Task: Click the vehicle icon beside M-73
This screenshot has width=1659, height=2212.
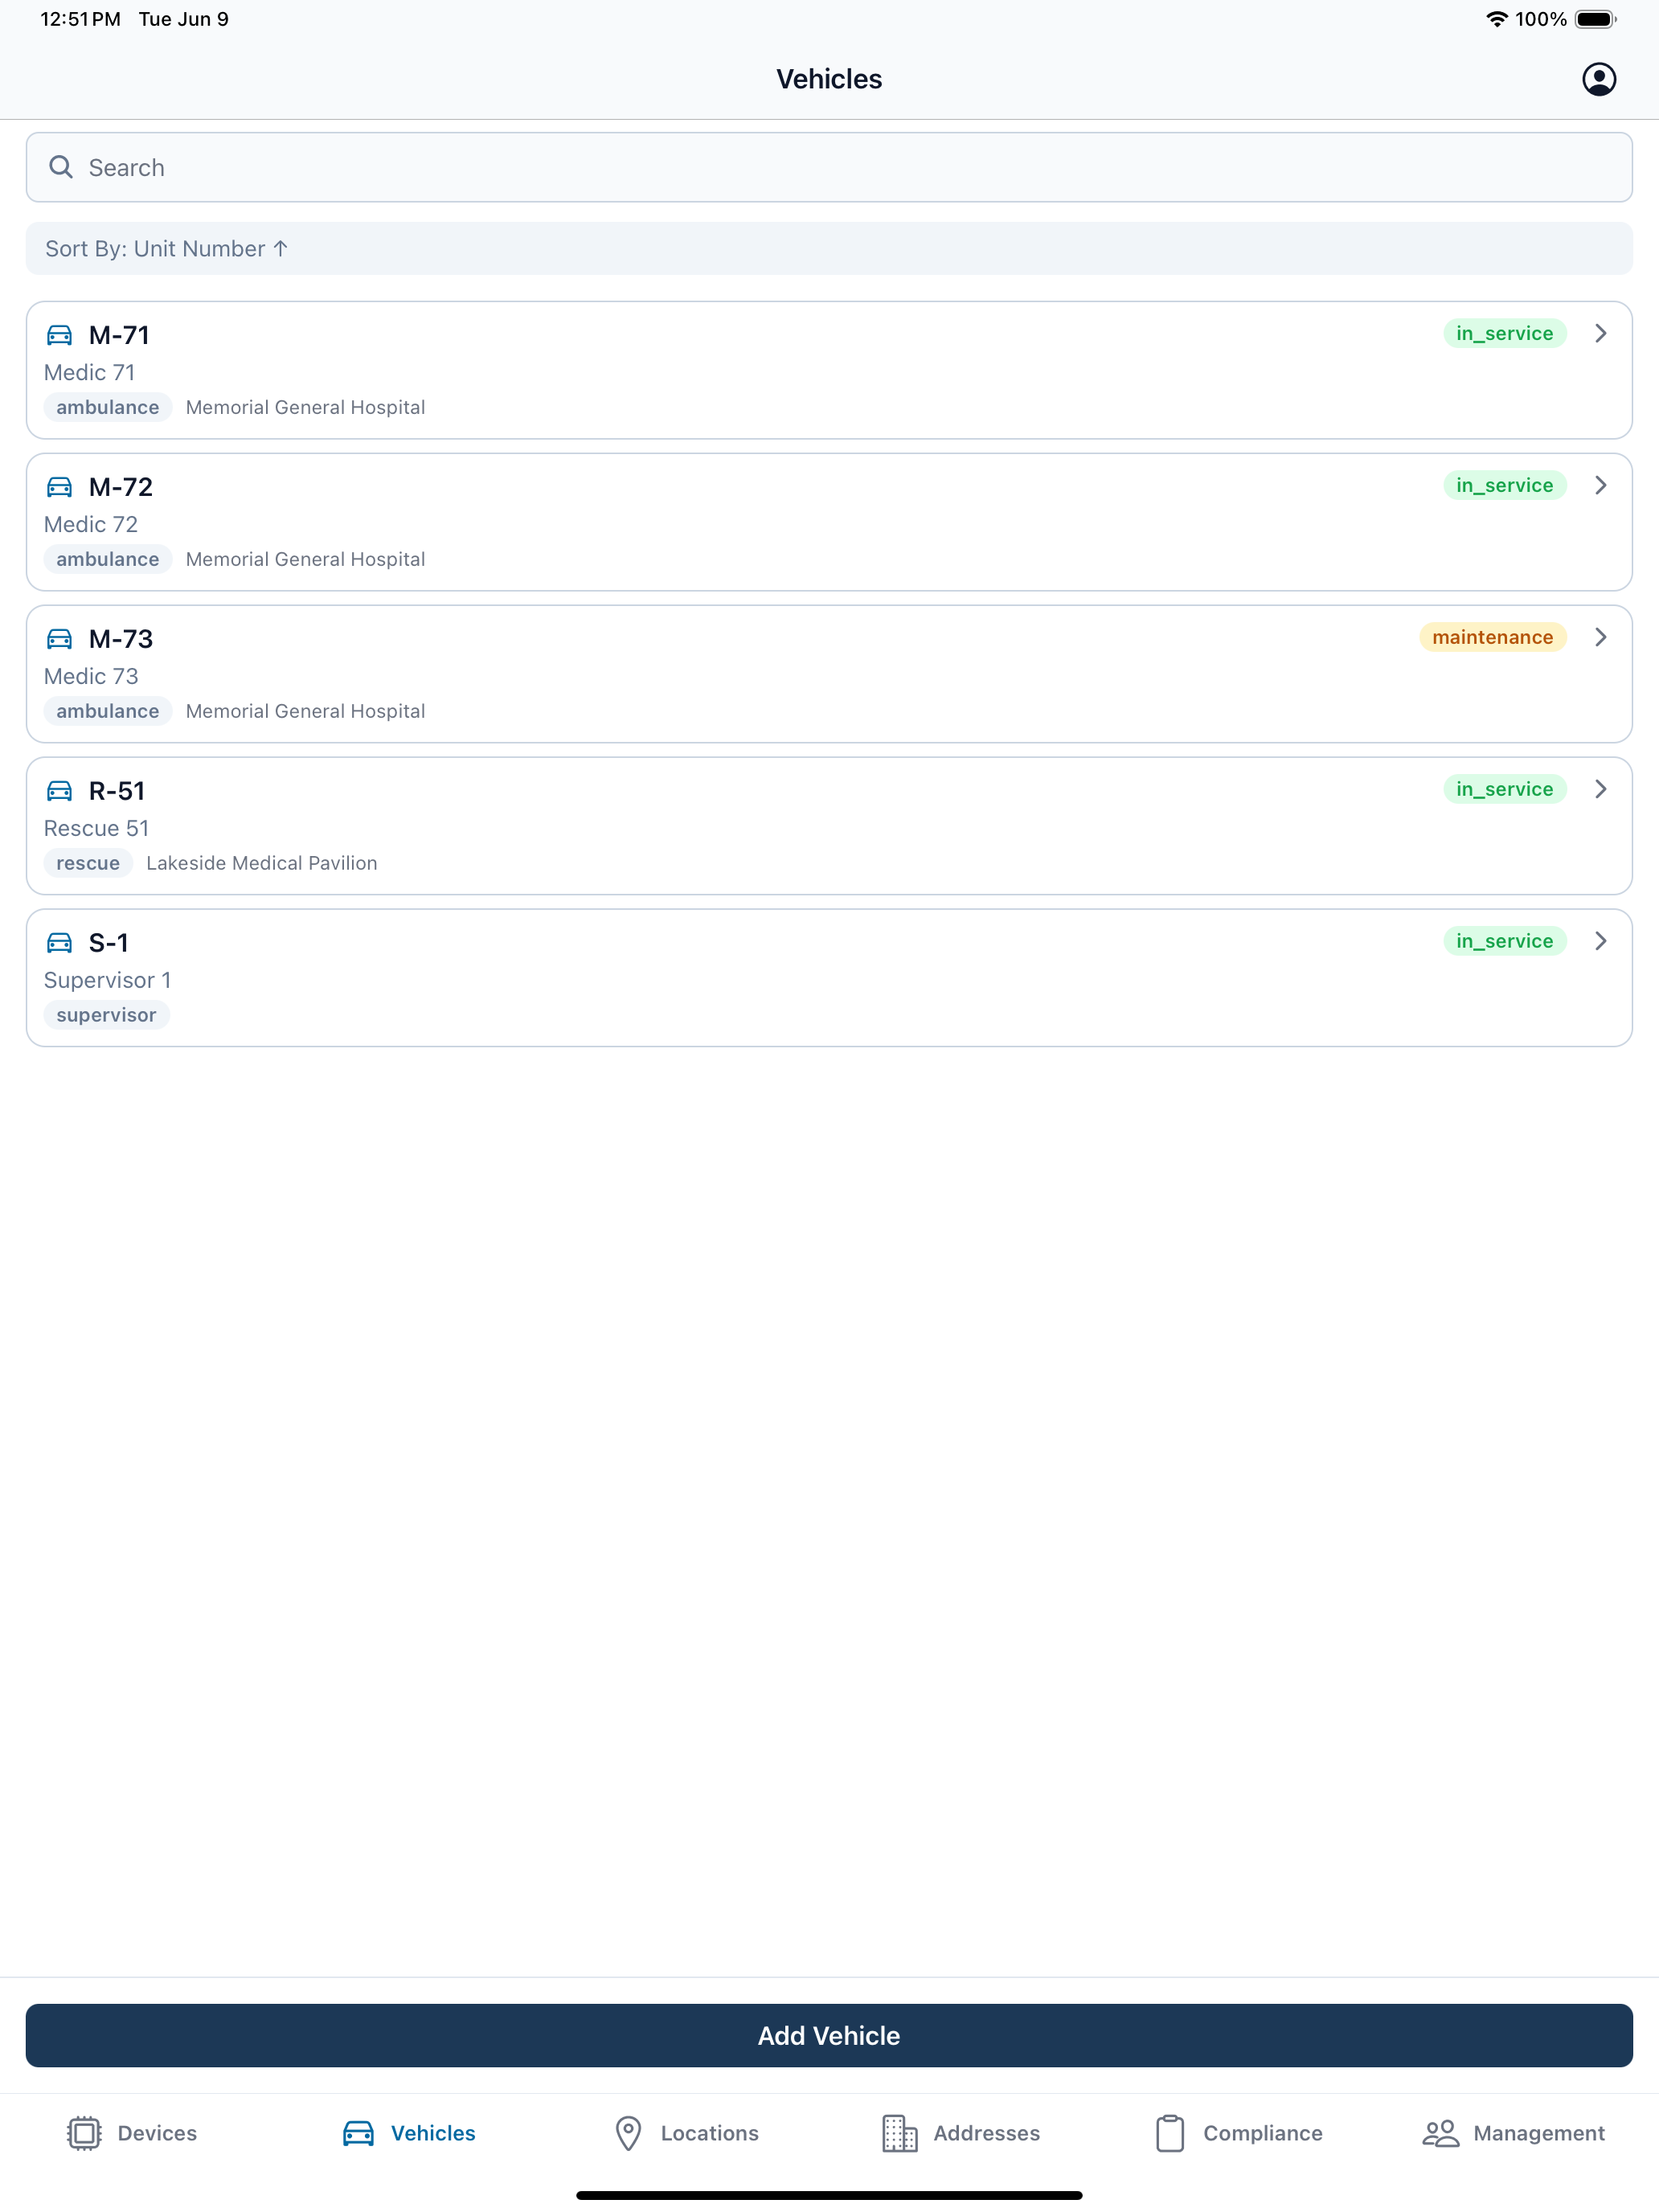Action: 60,639
